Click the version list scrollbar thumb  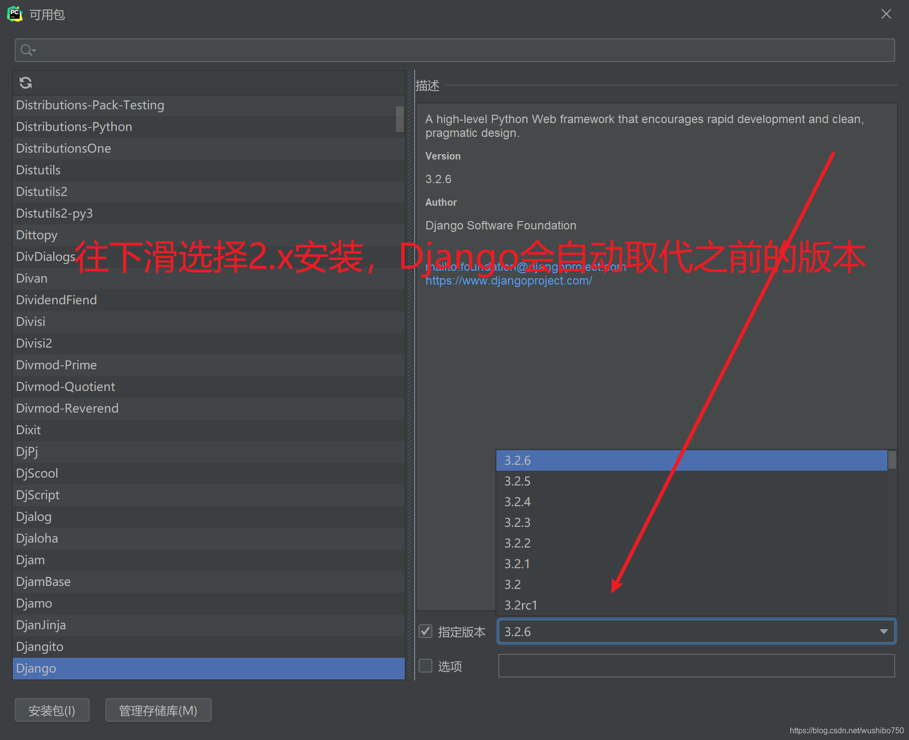point(892,460)
